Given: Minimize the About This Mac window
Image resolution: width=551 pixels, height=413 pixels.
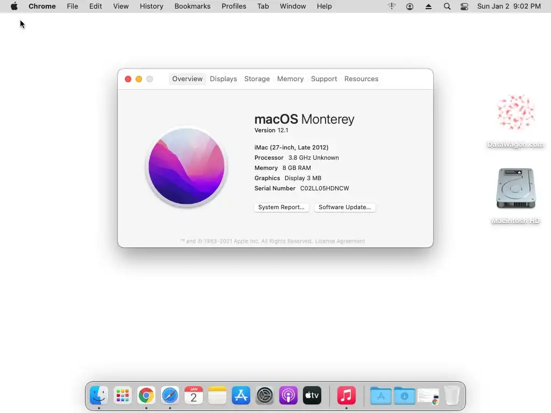Looking at the screenshot, I should coord(139,79).
